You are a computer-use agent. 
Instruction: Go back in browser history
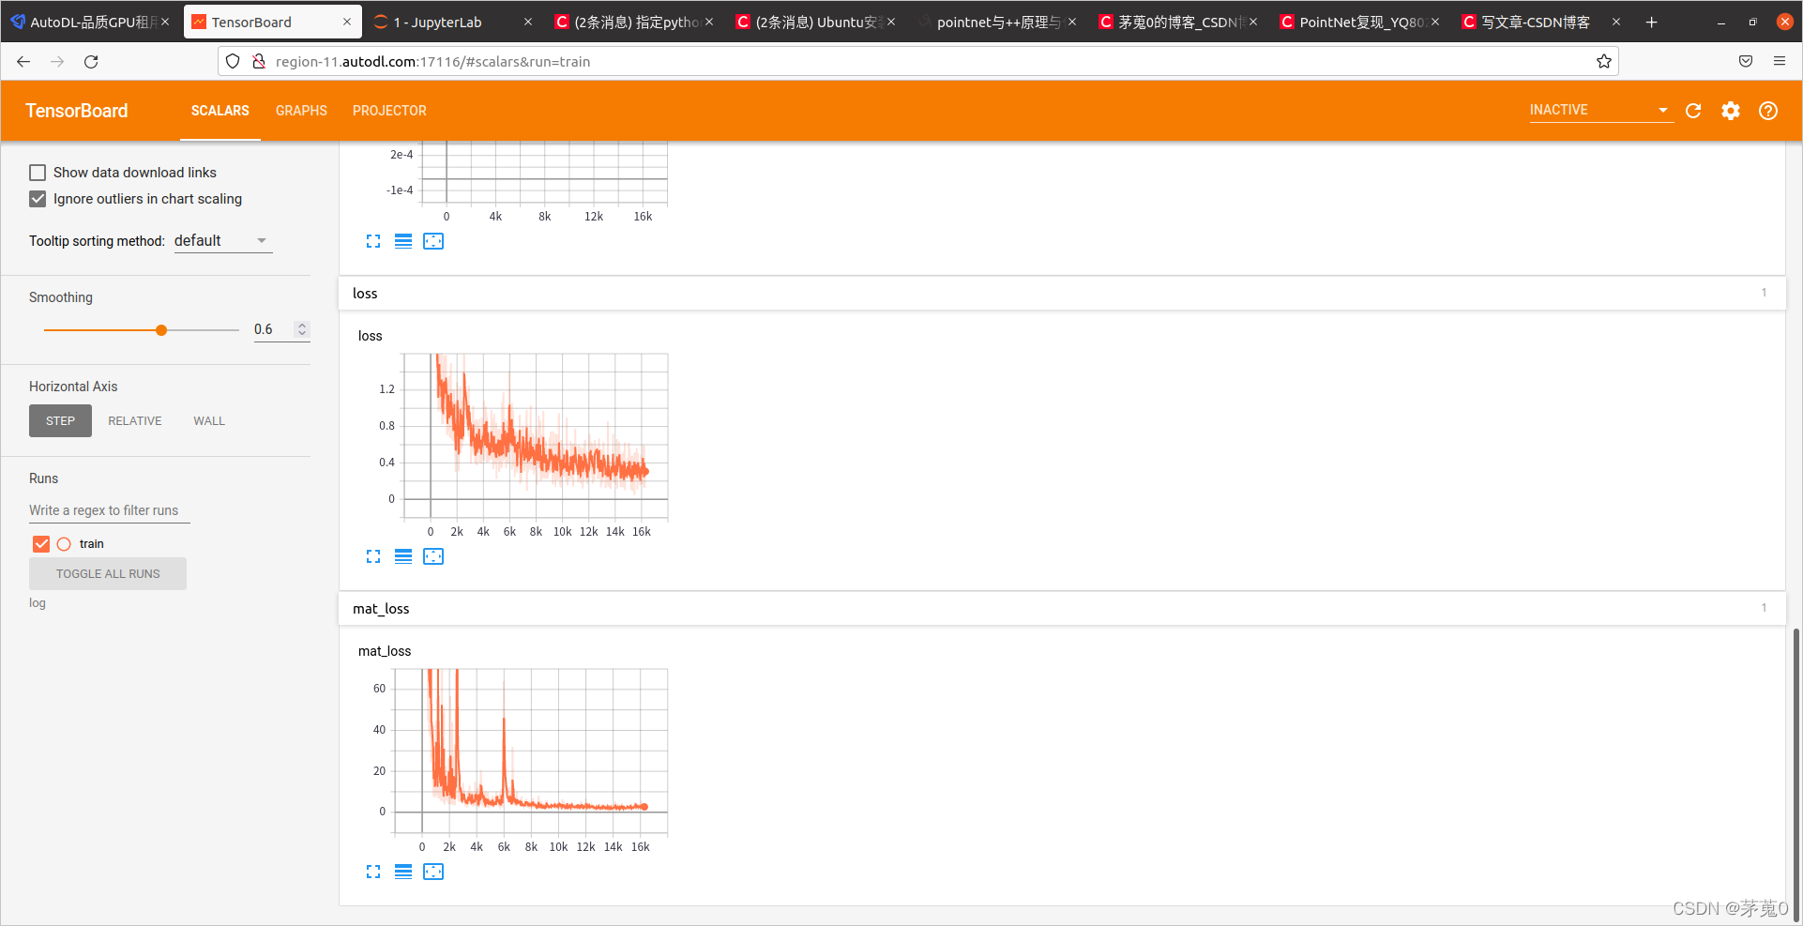click(23, 61)
